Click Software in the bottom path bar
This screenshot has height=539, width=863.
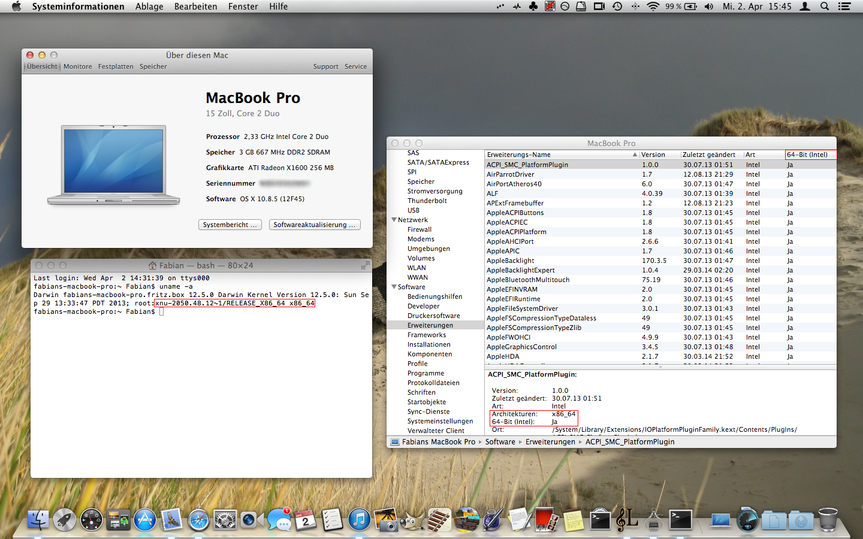(500, 442)
